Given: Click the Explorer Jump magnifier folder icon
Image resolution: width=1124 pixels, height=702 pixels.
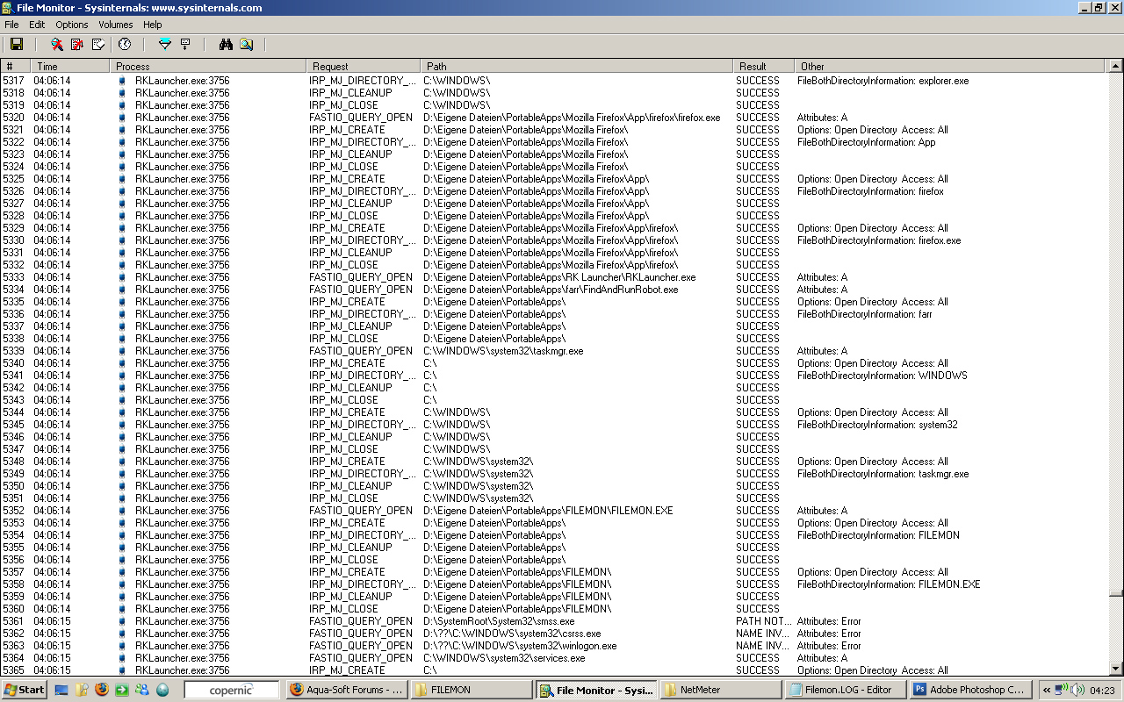Looking at the screenshot, I should click(x=247, y=44).
